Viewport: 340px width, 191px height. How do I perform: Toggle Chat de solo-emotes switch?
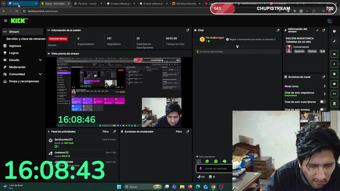point(323,110)
